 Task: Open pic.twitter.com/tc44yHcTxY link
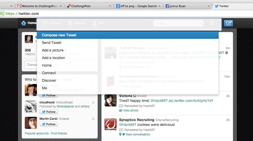point(191,101)
